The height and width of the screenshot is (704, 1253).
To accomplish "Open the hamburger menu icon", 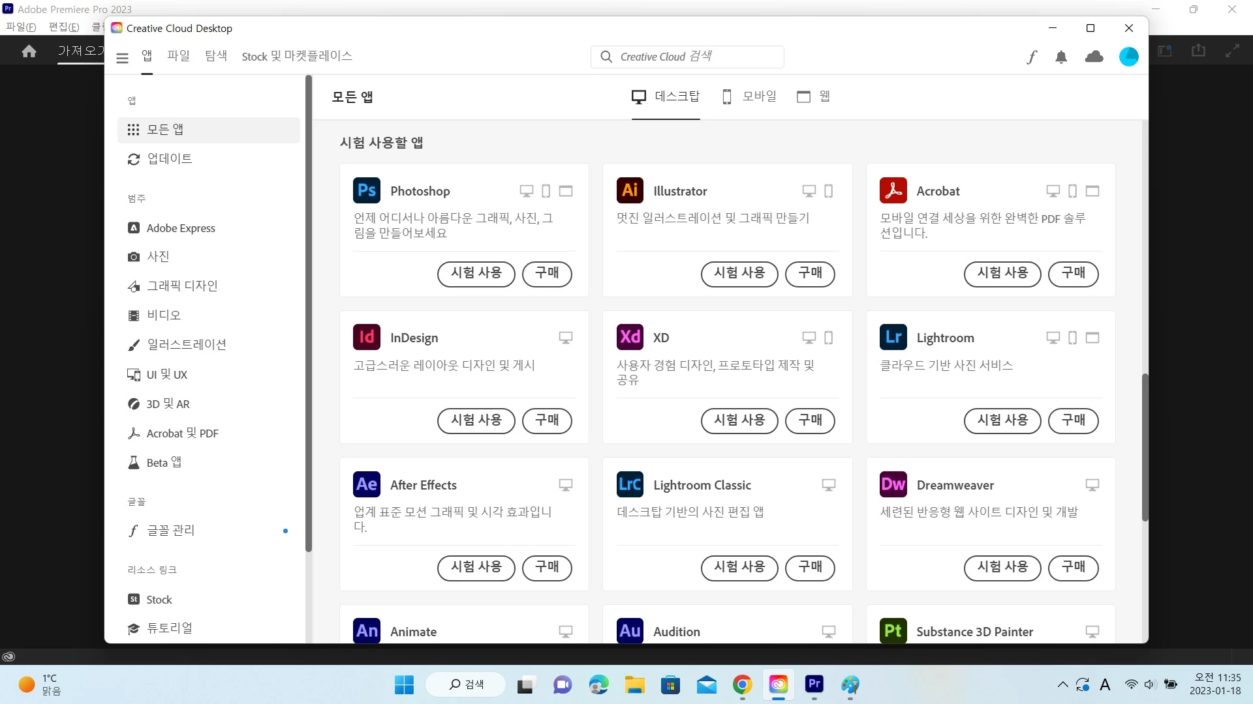I will 122,58.
